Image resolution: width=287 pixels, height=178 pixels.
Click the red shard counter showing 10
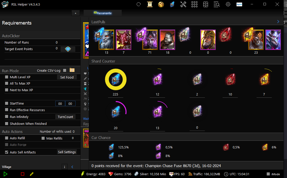230,79
